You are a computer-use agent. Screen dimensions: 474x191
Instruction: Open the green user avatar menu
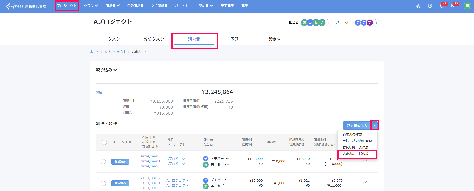[467, 6]
